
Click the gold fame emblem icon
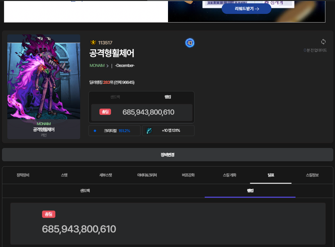tap(93, 43)
